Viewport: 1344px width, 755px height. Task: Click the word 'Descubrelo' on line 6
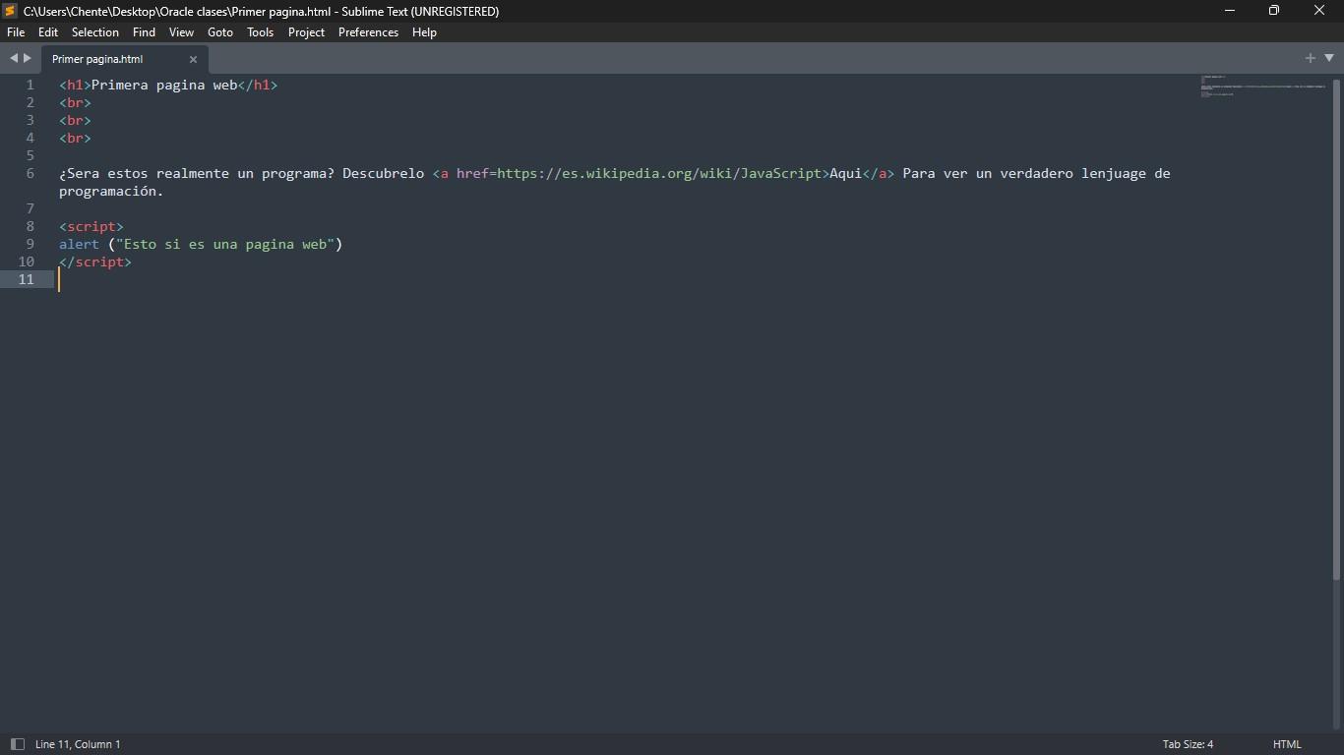tap(384, 173)
